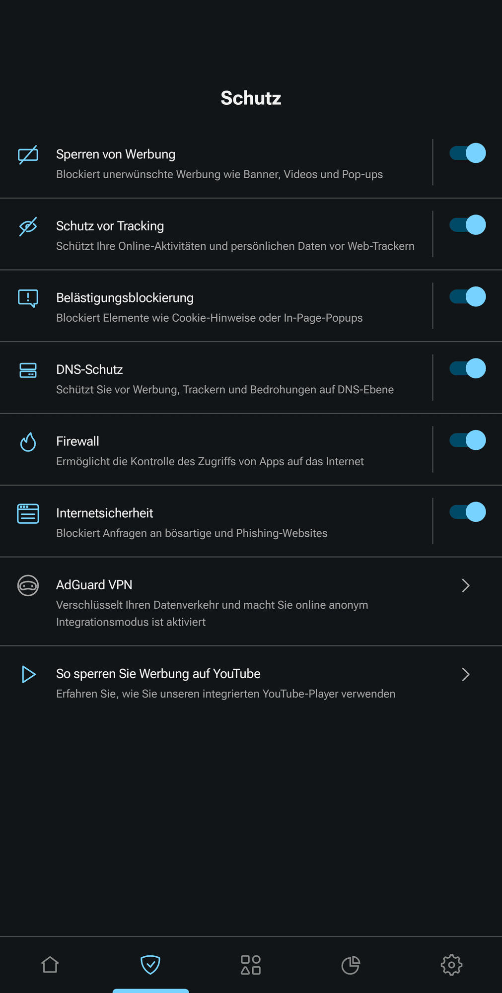This screenshot has width=502, height=993.
Task: Open Belästigungsblockierung settings by its title
Action: pyautogui.click(x=125, y=298)
